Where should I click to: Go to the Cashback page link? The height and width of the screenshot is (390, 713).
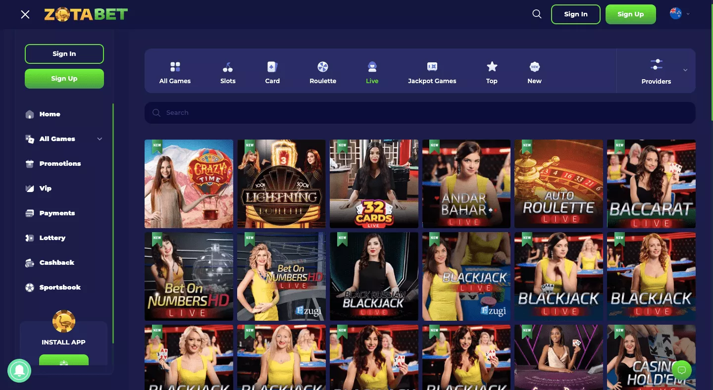56,263
